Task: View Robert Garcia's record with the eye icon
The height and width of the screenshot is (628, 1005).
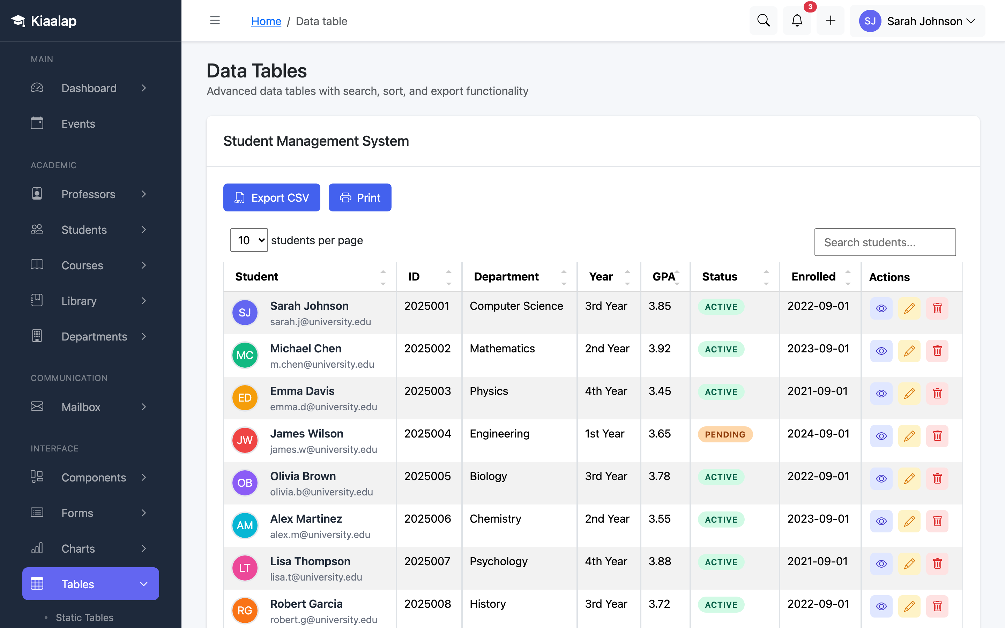Action: point(881,606)
